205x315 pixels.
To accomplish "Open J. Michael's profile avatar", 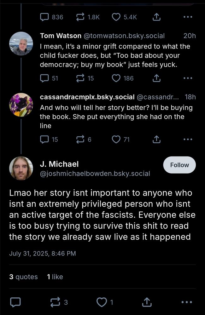I will [x=21, y=168].
